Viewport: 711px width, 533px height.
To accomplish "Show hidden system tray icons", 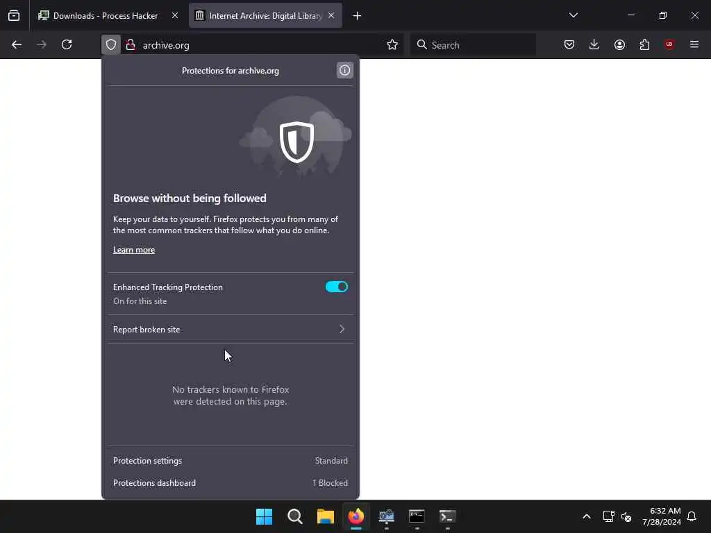I will pos(587,516).
